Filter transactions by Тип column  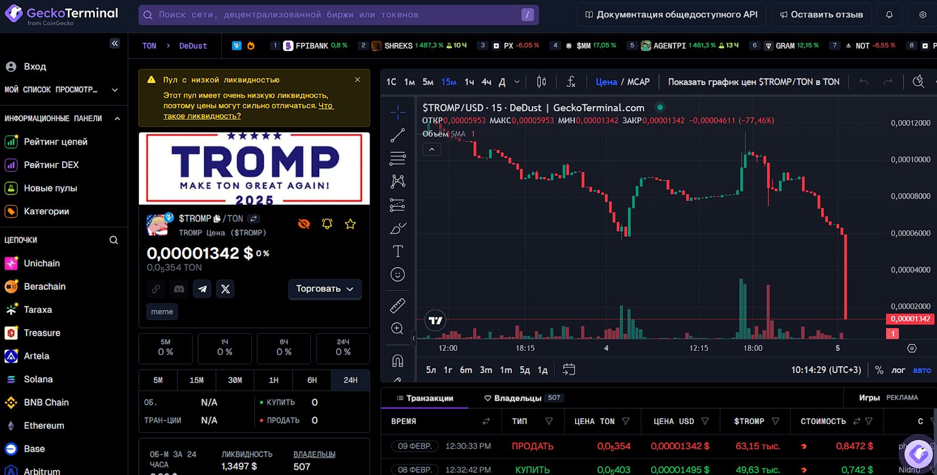tap(549, 421)
